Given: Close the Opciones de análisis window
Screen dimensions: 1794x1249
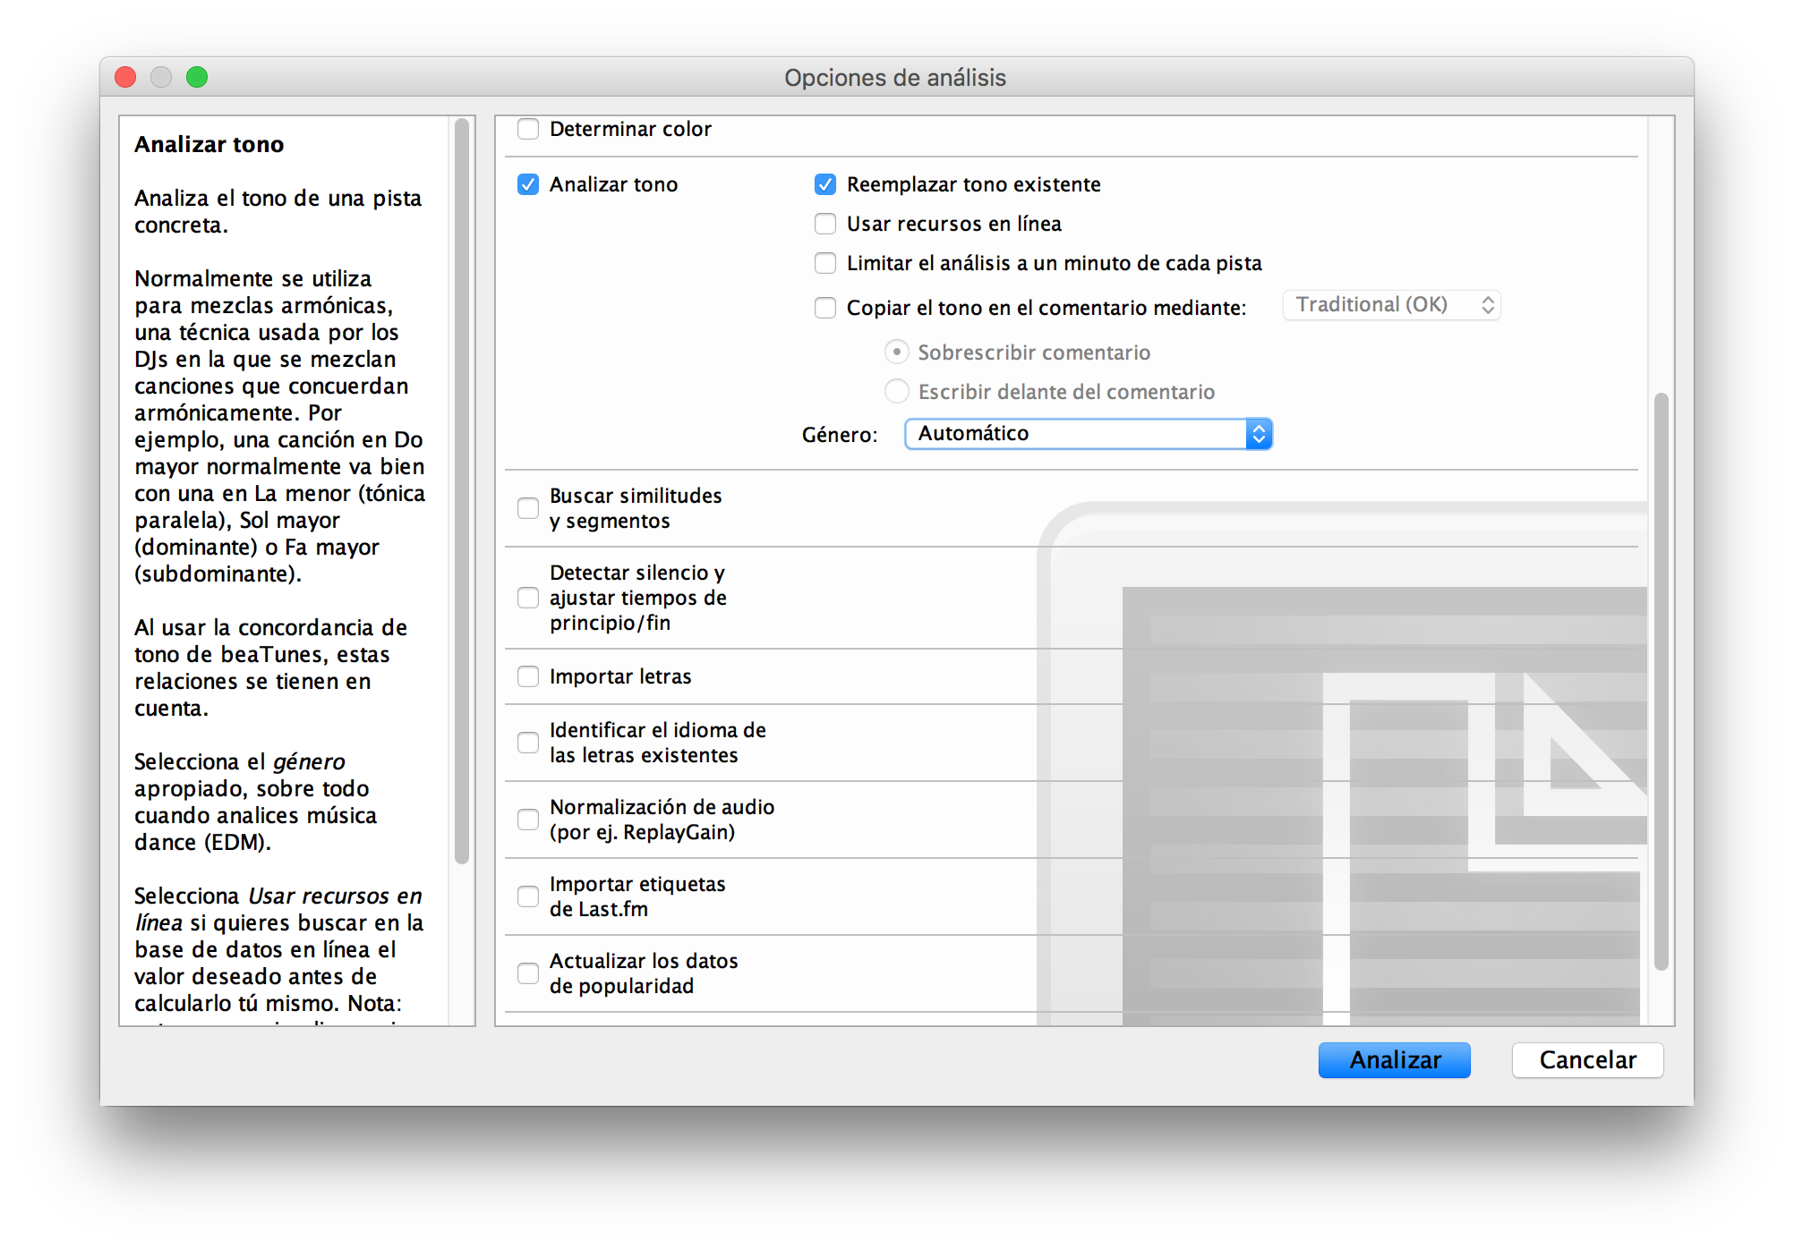Looking at the screenshot, I should tap(126, 77).
